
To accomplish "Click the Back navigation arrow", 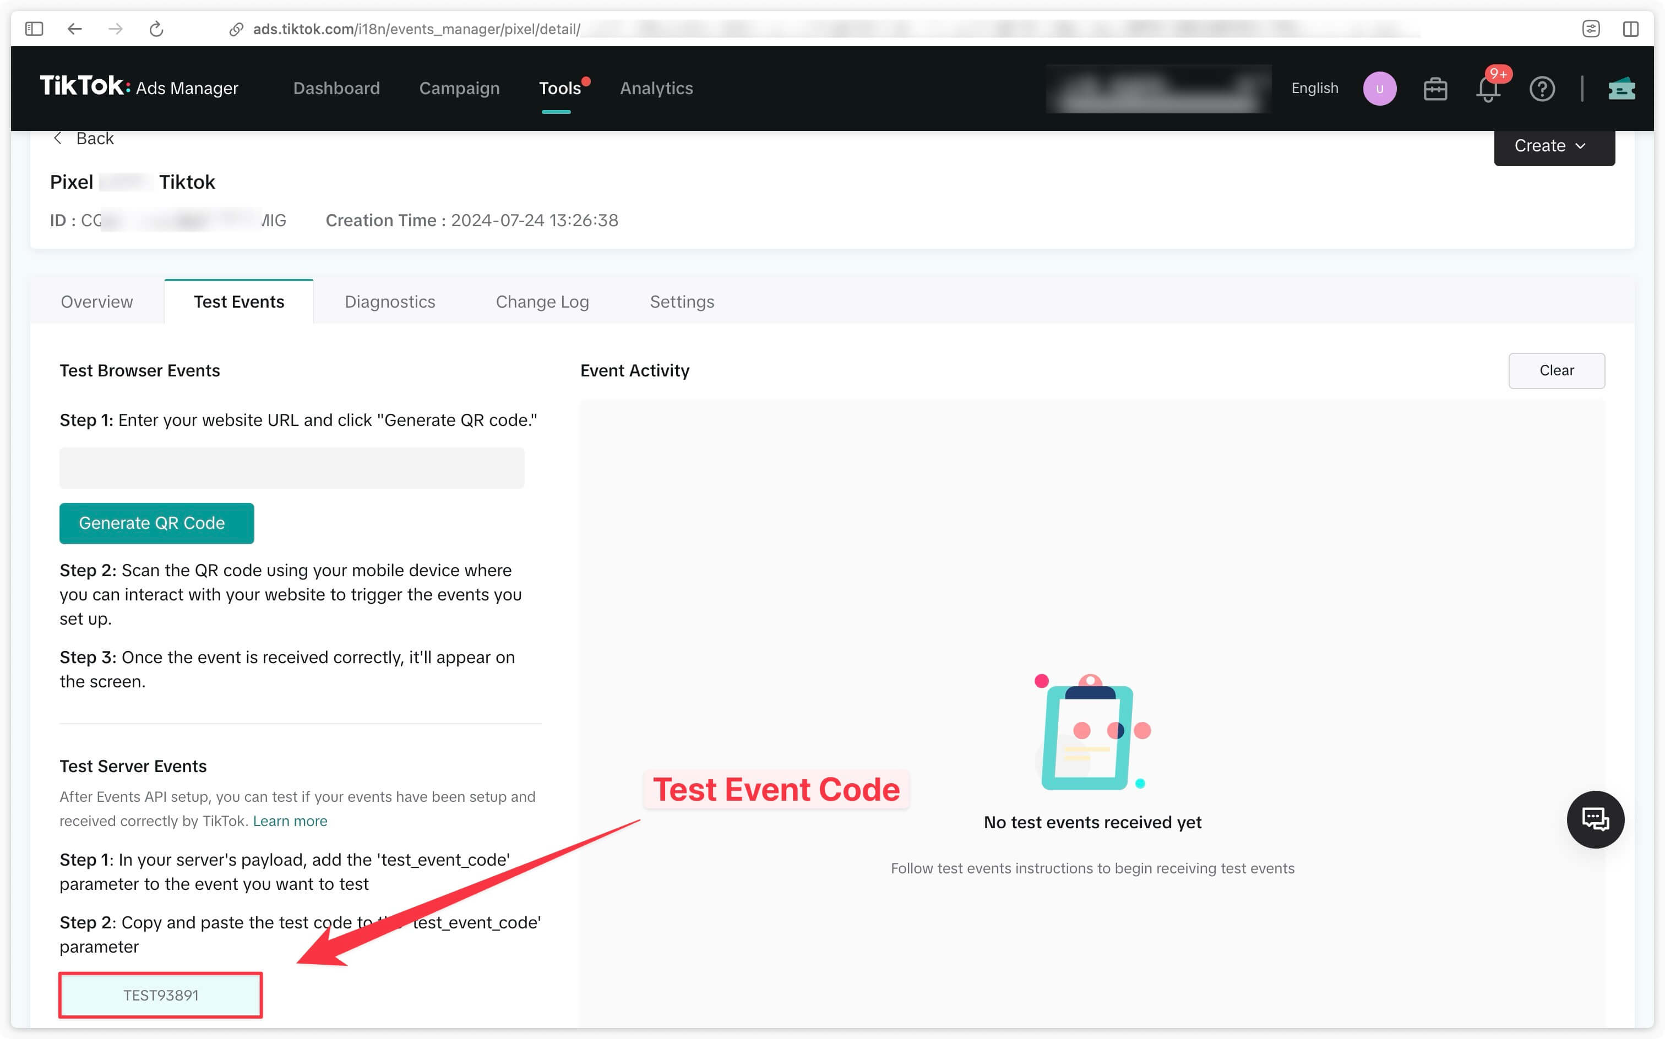I will pyautogui.click(x=61, y=138).
